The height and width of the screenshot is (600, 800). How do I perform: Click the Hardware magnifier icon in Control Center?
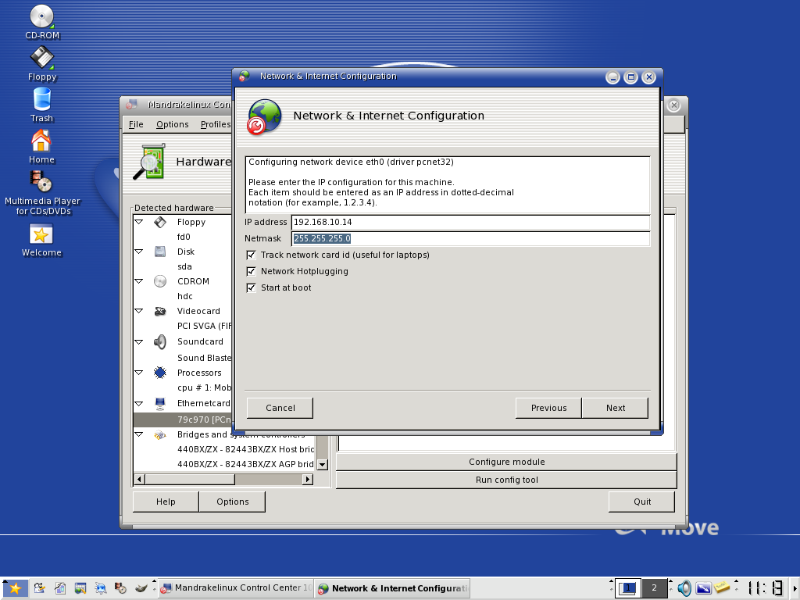[149, 161]
